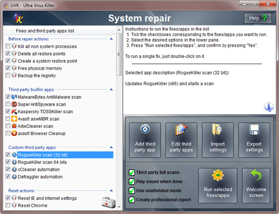Click the MalwareBytes AntiMalware icon
The width and height of the screenshot is (279, 214).
point(14,97)
